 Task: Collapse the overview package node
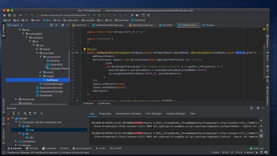[x=37, y=53]
